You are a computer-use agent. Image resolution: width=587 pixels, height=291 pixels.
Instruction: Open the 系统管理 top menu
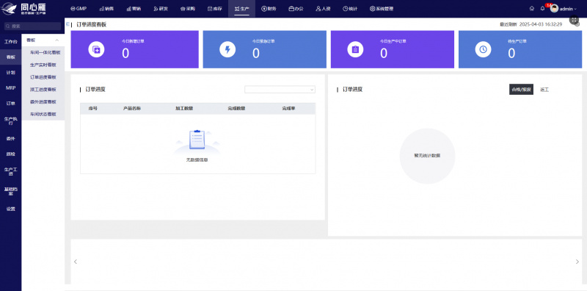[x=381, y=9]
